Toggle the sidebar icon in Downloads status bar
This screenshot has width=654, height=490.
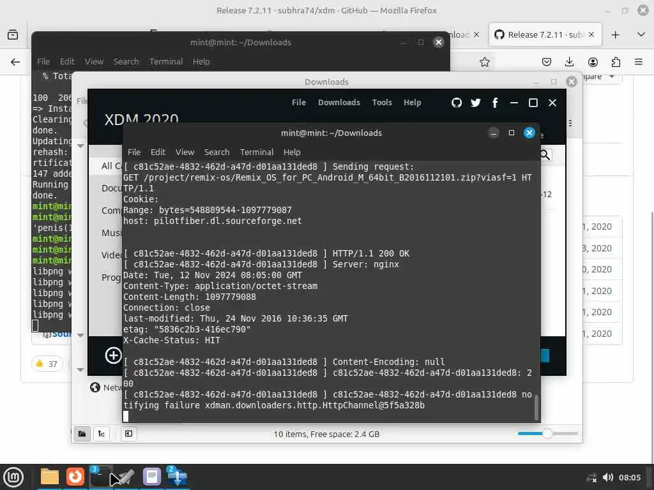click(x=128, y=434)
